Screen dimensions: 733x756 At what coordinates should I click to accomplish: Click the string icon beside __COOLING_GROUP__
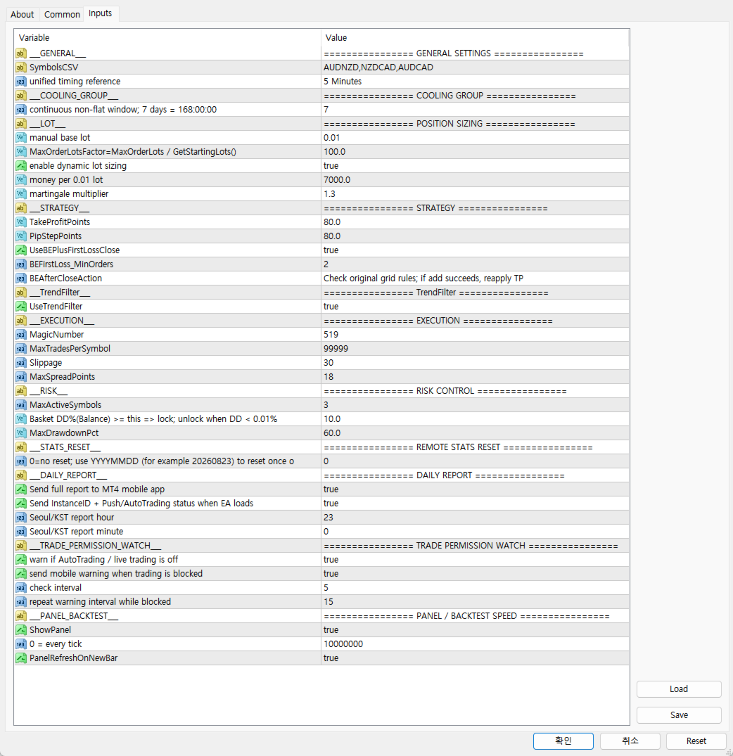coord(20,96)
